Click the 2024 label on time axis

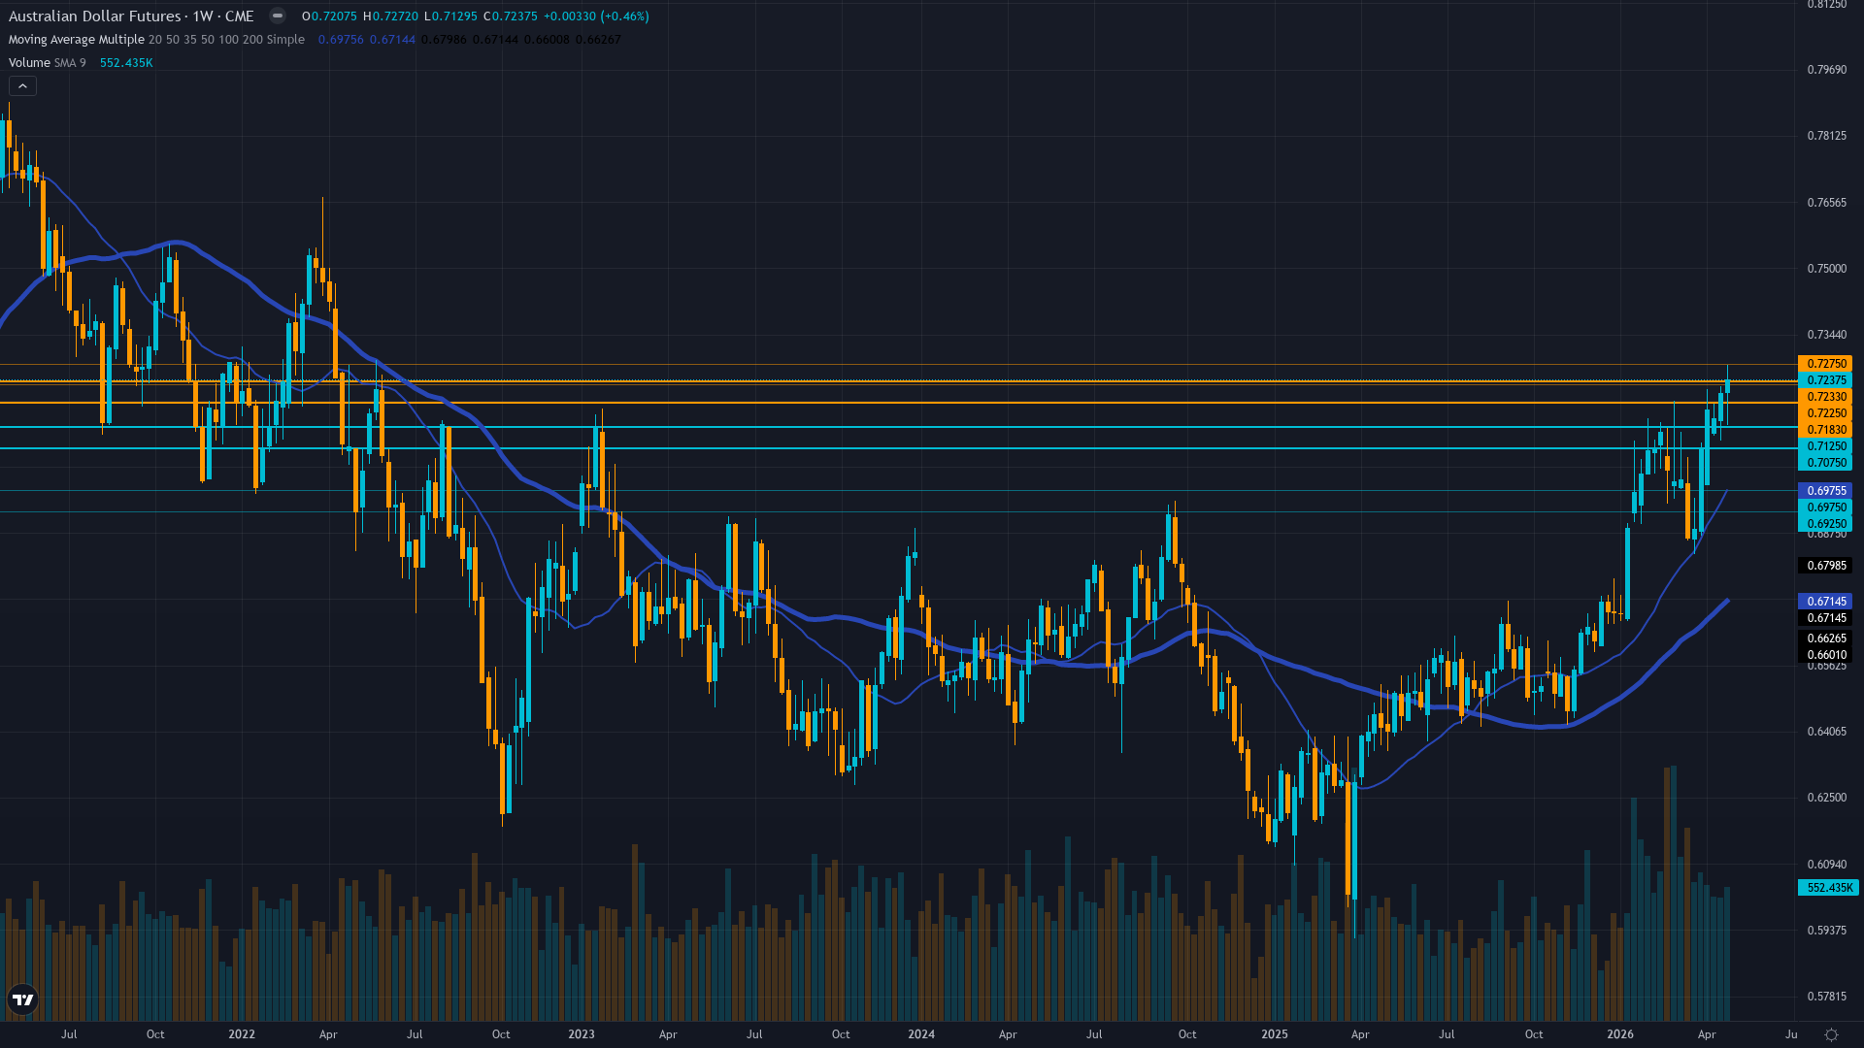point(921,1034)
